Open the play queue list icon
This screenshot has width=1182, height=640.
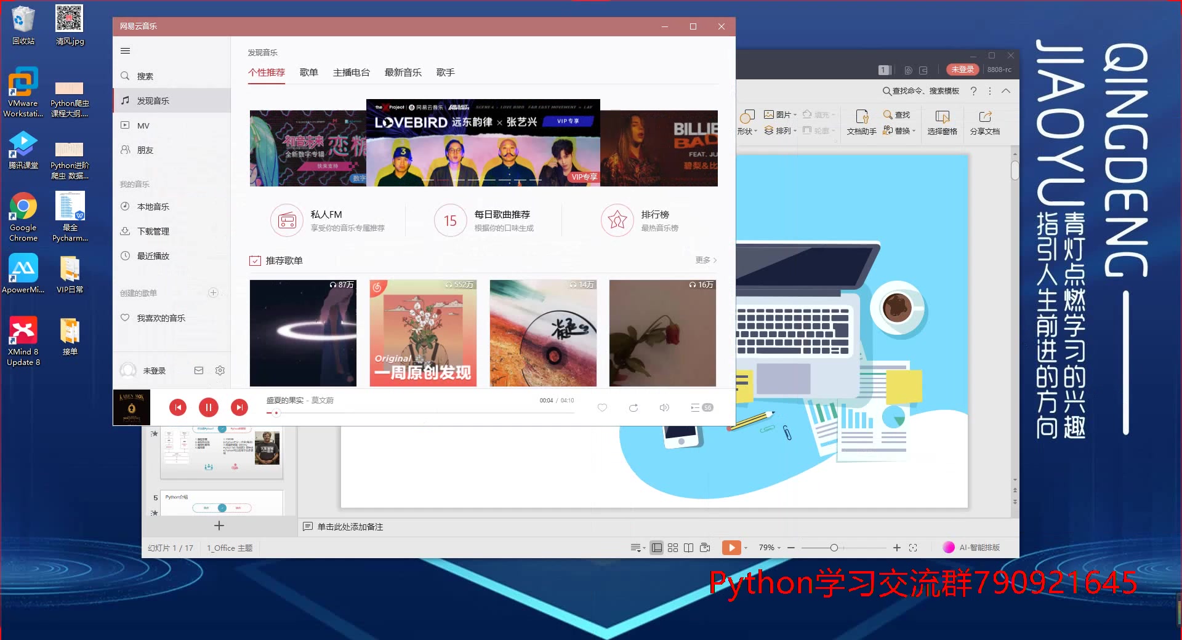click(x=701, y=407)
